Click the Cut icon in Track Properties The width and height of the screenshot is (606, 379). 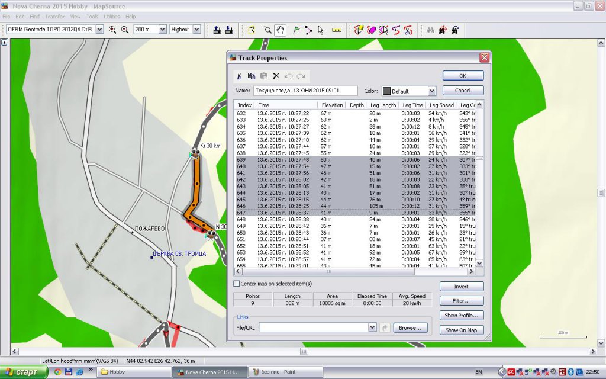tap(239, 76)
